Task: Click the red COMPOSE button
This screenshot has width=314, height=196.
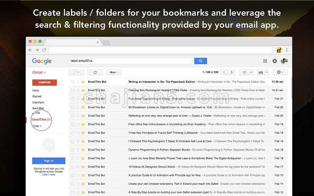Action: (x=45, y=82)
